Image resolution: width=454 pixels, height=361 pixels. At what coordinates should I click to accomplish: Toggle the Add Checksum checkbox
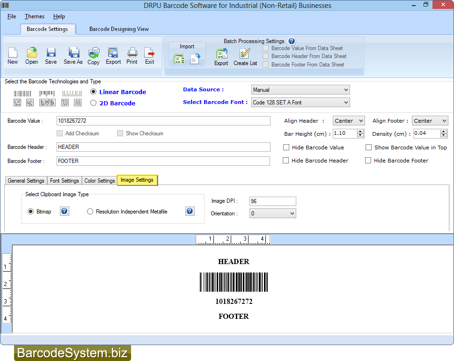[x=59, y=133]
